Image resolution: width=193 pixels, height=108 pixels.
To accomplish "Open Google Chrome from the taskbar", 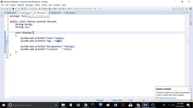I will (86, 105).
